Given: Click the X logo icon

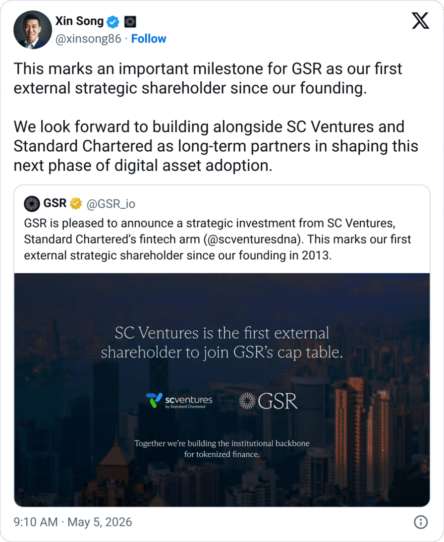Looking at the screenshot, I should click(421, 21).
